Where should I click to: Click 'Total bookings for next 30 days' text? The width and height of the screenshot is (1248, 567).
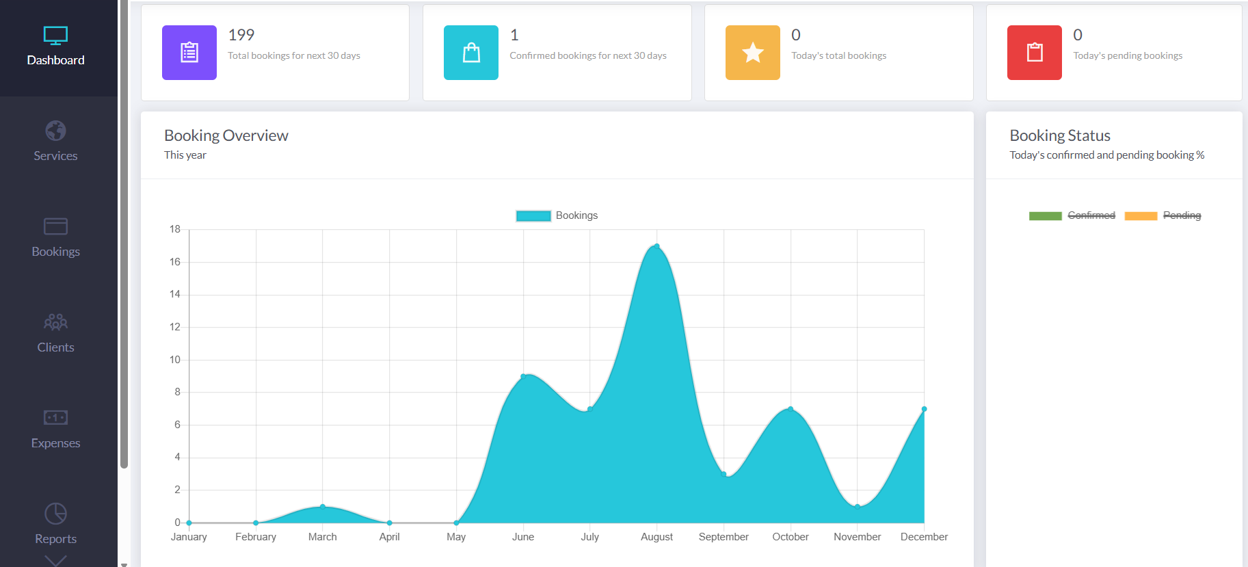point(294,55)
